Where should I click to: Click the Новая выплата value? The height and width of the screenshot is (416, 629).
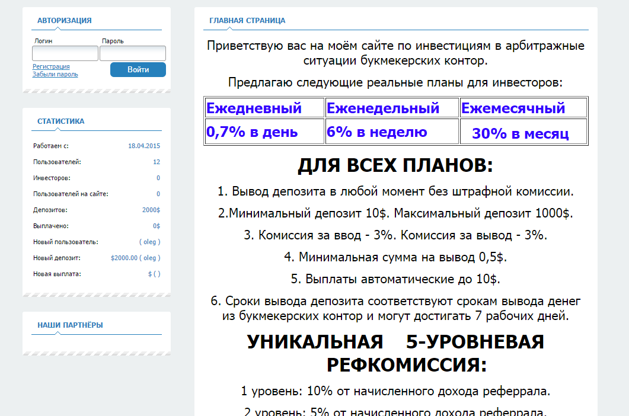coord(154,274)
